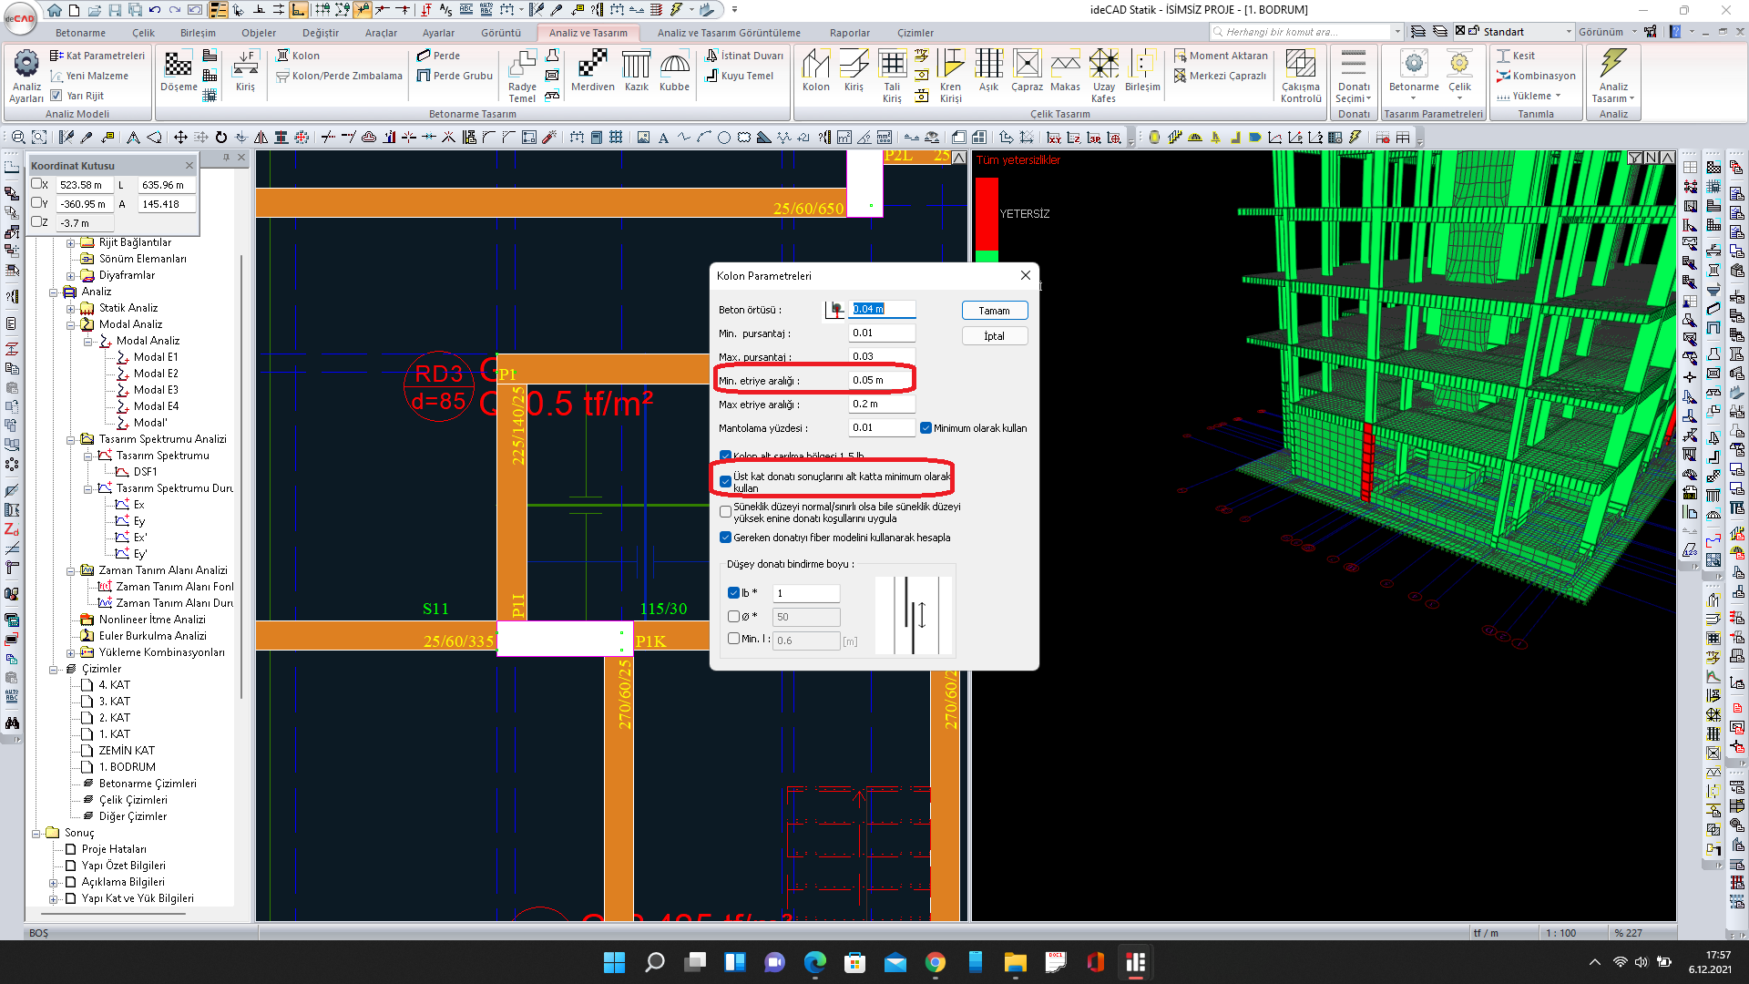Close the Kolon Parametreleri dialog

click(x=1025, y=275)
